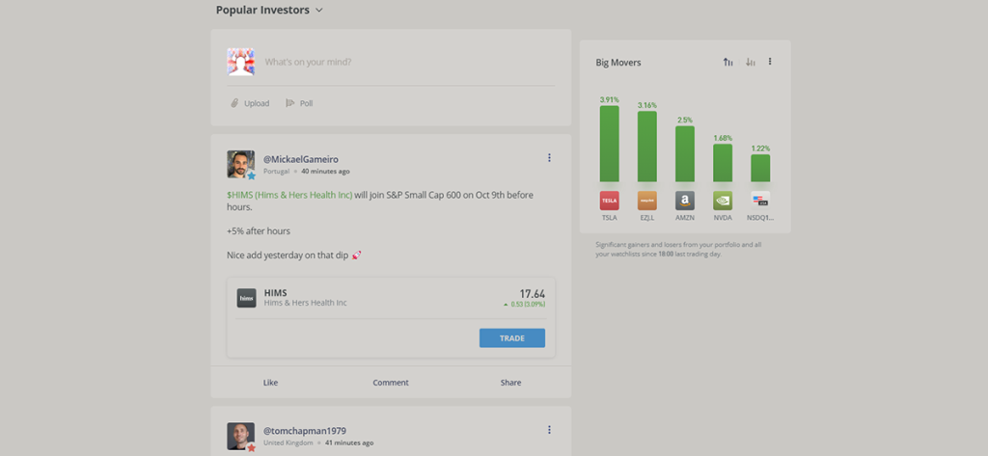The height and width of the screenshot is (456, 988).
Task: Click the NVDA Nvidia logo icon
Action: coord(723,201)
